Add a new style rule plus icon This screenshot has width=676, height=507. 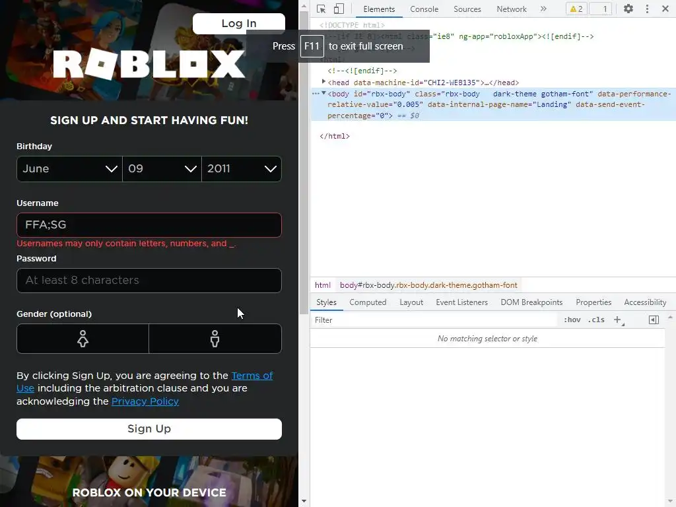pyautogui.click(x=618, y=320)
